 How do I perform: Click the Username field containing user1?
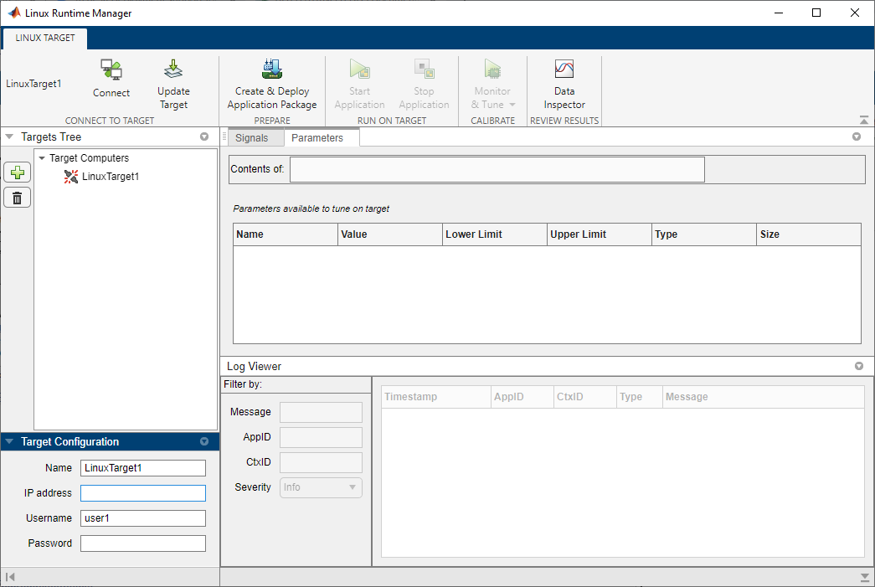(x=142, y=518)
